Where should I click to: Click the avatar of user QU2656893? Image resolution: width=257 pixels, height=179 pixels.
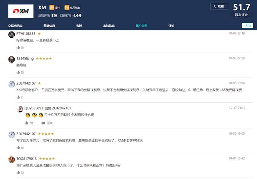[20, 109]
